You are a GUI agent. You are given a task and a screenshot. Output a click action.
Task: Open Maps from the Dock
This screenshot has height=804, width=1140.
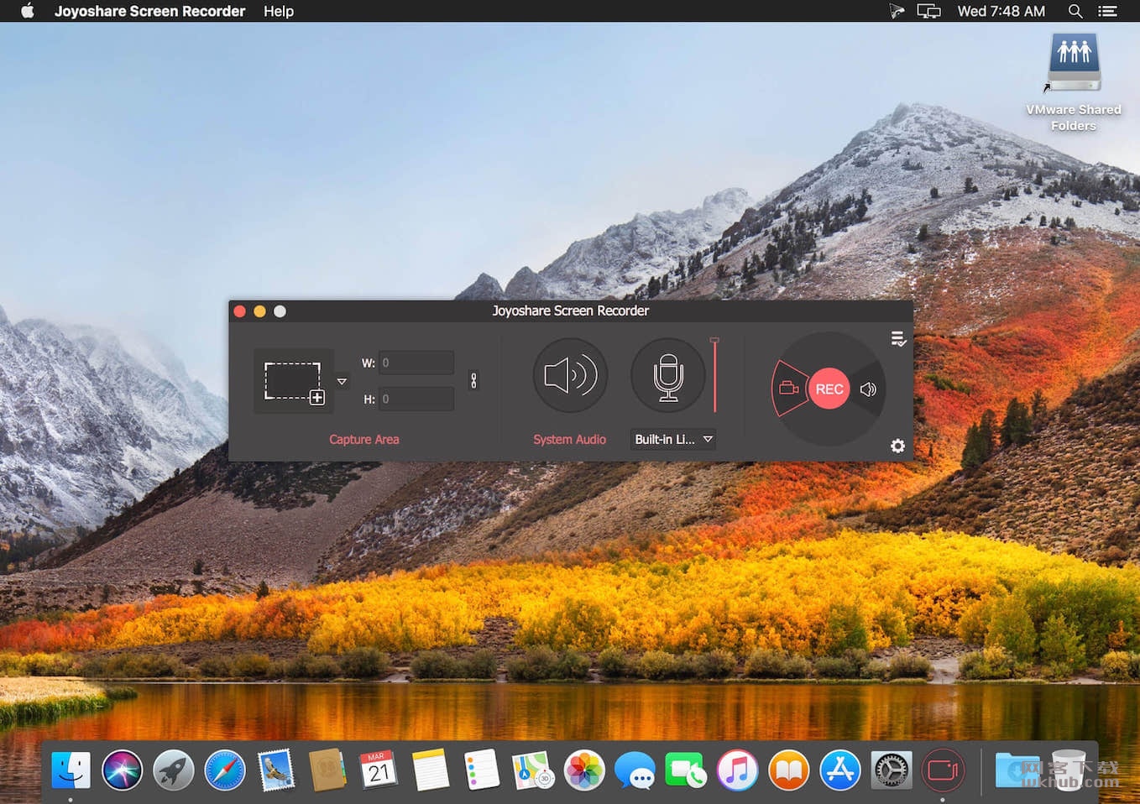click(x=533, y=770)
